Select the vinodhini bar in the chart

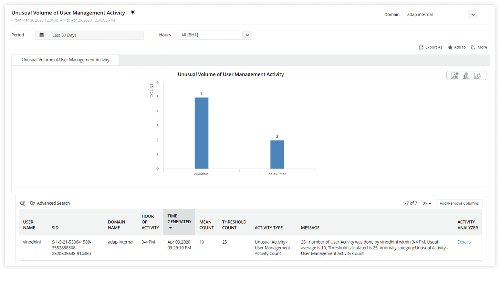coord(202,133)
